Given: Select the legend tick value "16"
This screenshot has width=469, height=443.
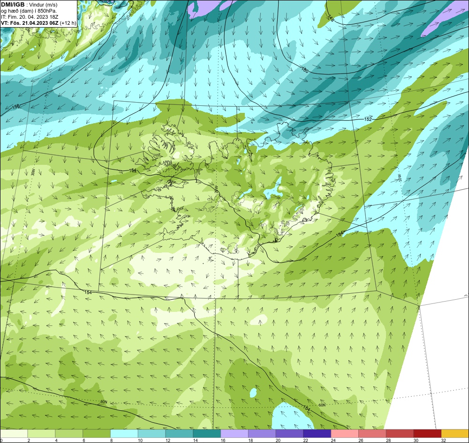Looking at the screenshot, I should point(223,440).
